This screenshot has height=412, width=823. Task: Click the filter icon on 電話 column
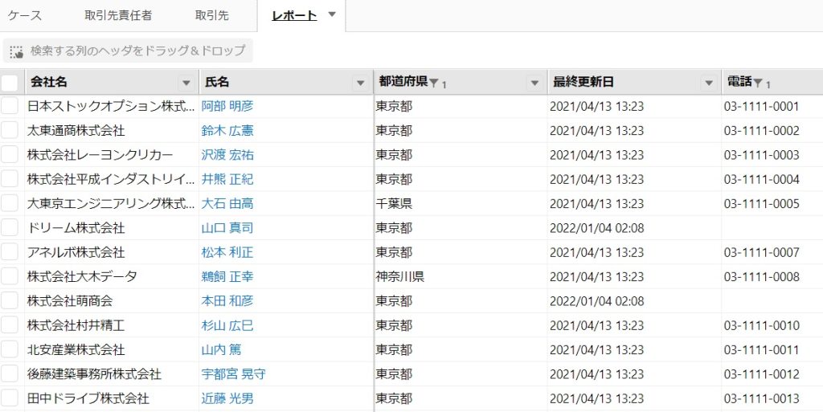click(x=758, y=83)
